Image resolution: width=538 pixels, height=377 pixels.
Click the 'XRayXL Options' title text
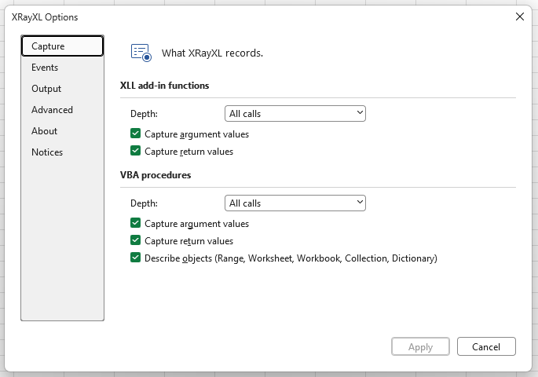[45, 17]
